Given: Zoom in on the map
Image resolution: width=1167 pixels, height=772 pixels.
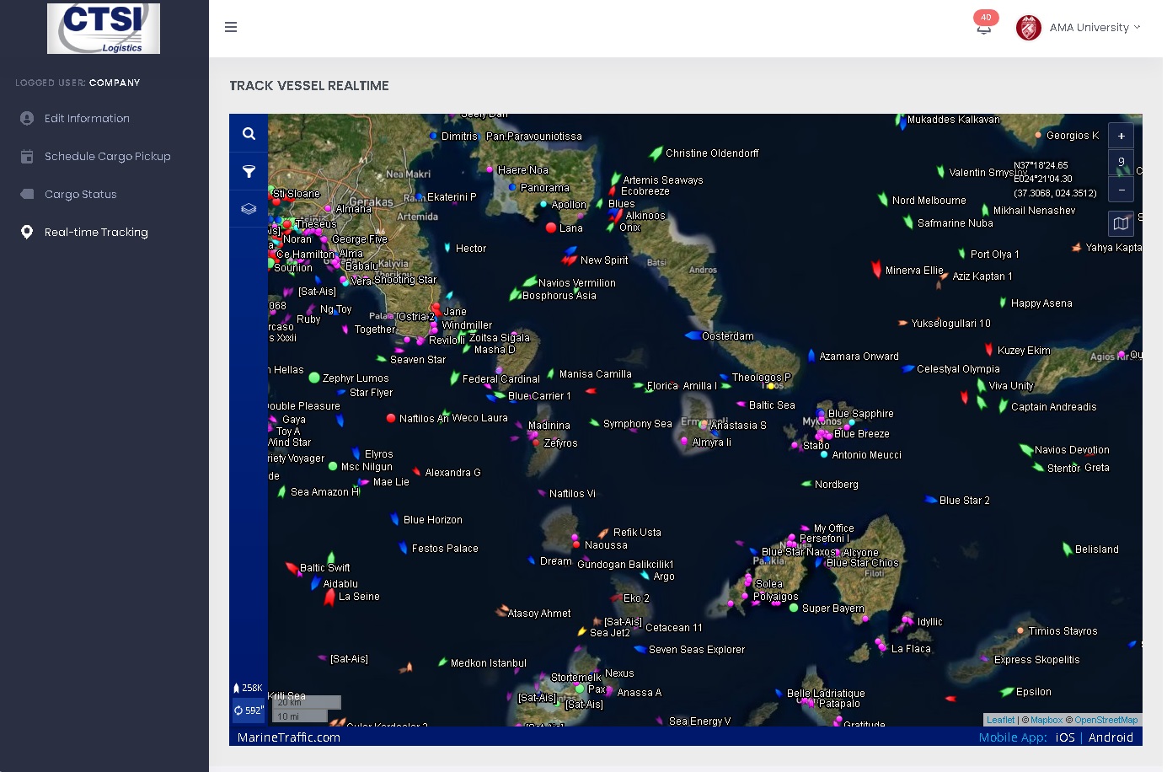Looking at the screenshot, I should 1121,136.
